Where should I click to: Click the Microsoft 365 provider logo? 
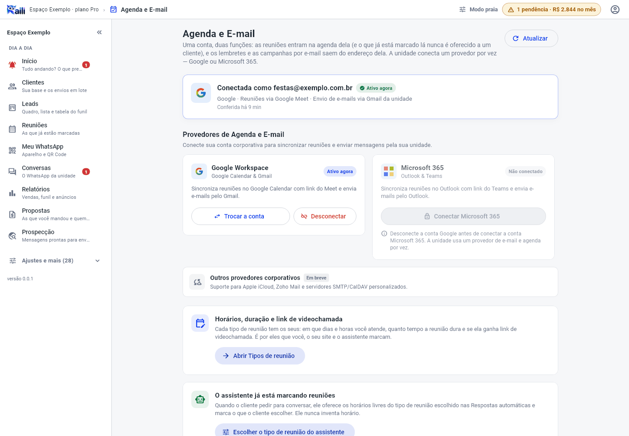coord(389,171)
